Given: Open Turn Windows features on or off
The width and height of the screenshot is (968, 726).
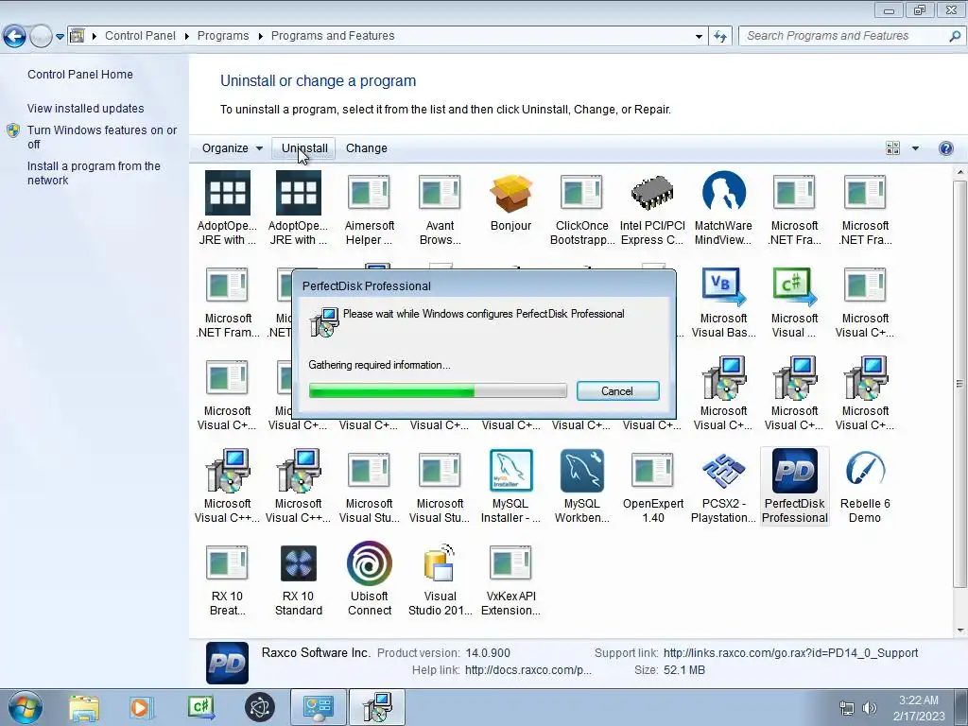Looking at the screenshot, I should [102, 137].
